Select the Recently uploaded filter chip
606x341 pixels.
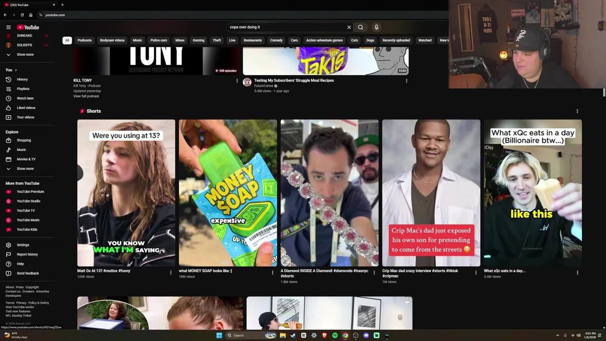click(396, 40)
